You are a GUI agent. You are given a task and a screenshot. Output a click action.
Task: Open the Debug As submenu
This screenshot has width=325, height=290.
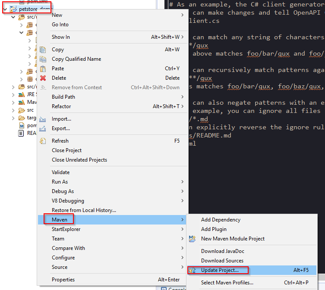coord(113,191)
